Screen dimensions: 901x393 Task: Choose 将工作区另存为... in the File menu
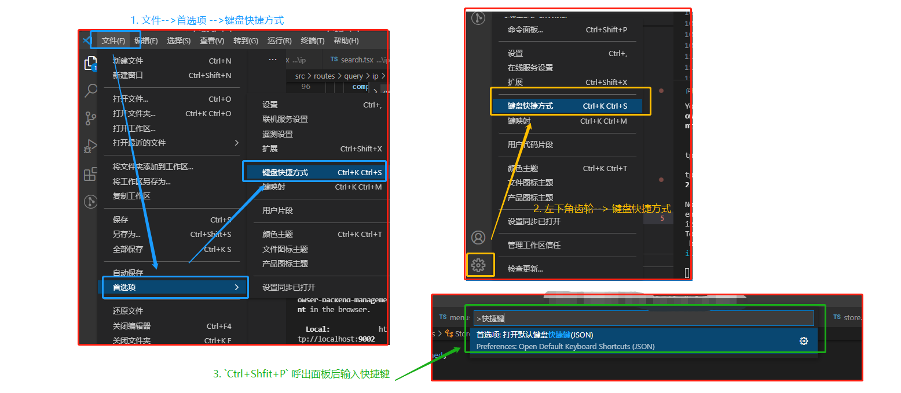pyautogui.click(x=171, y=181)
